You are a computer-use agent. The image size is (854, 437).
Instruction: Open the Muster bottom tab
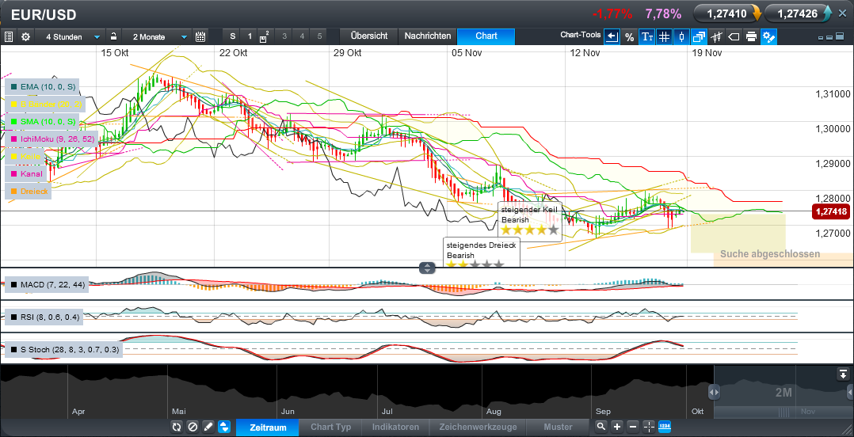559,427
